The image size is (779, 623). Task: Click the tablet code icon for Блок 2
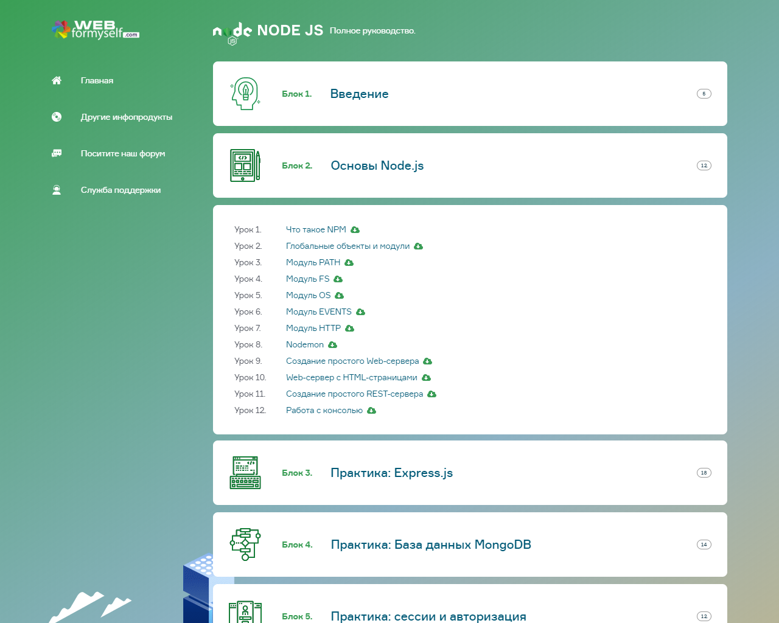click(245, 165)
